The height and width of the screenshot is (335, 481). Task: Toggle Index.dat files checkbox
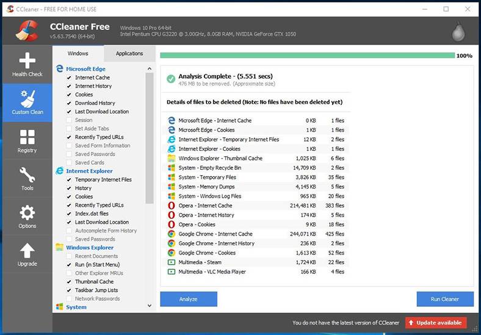[x=69, y=214]
